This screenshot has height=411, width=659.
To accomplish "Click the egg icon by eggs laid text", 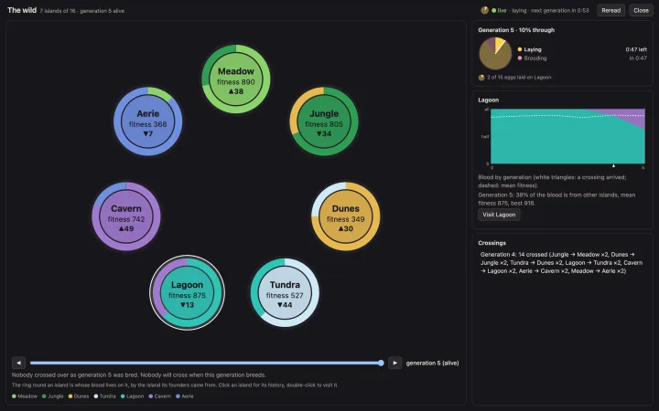I will [x=481, y=77].
